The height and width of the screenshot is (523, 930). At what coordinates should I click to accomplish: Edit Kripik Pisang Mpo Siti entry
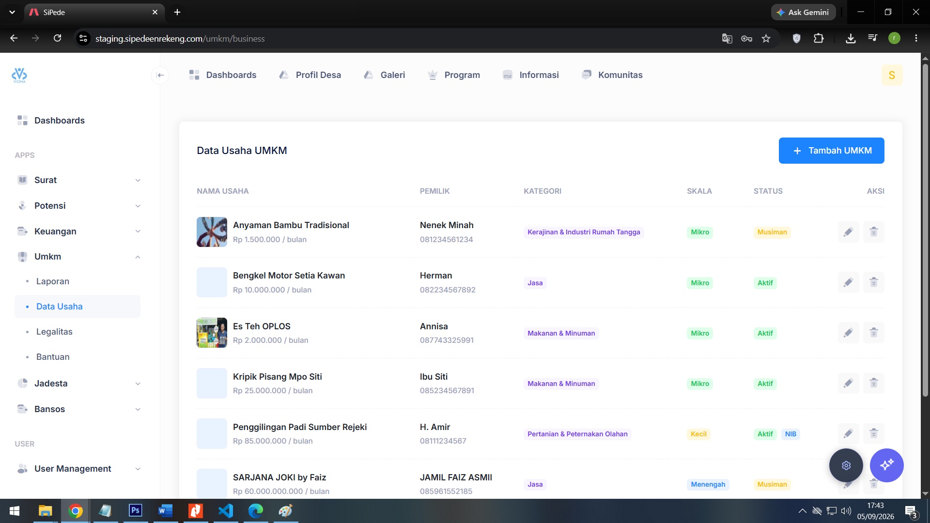click(x=848, y=383)
